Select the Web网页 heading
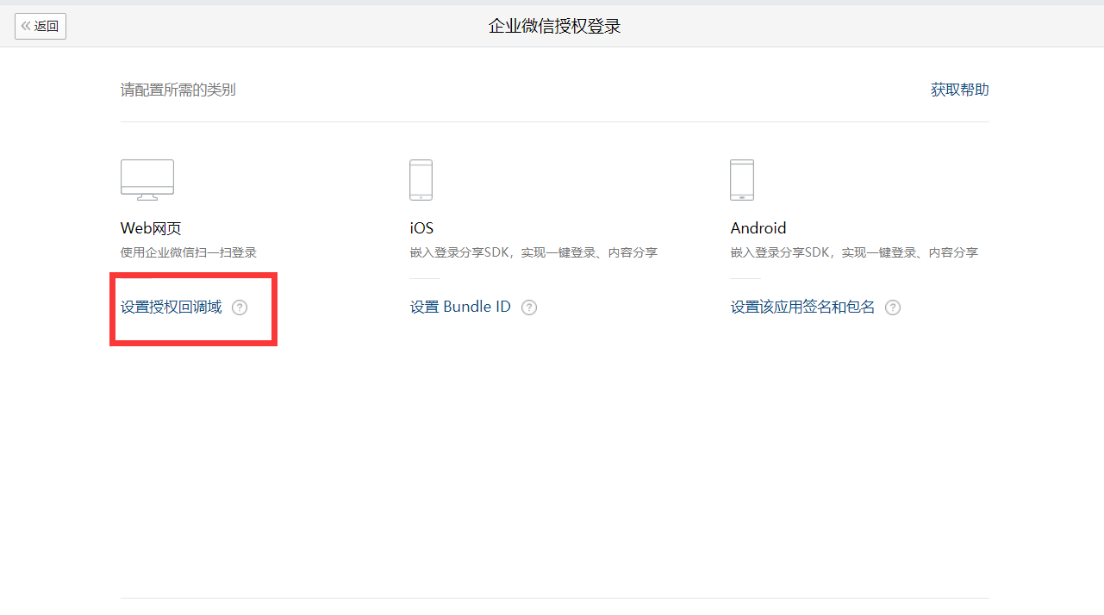The height and width of the screenshot is (615, 1104). (151, 228)
